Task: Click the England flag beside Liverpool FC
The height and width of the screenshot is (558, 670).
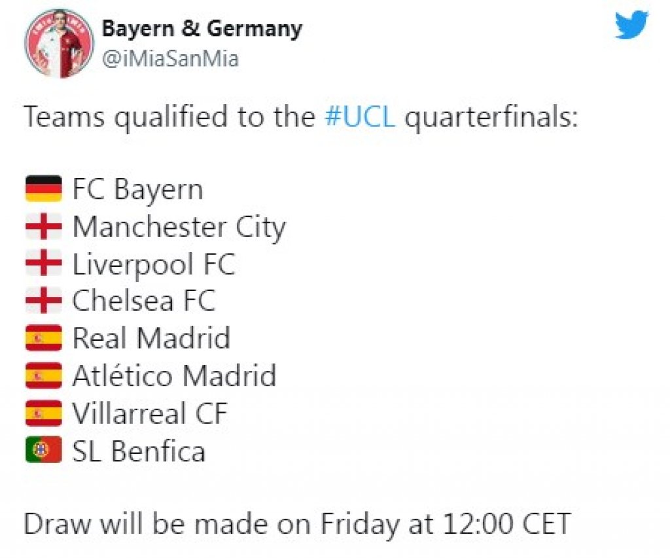Action: (44, 263)
